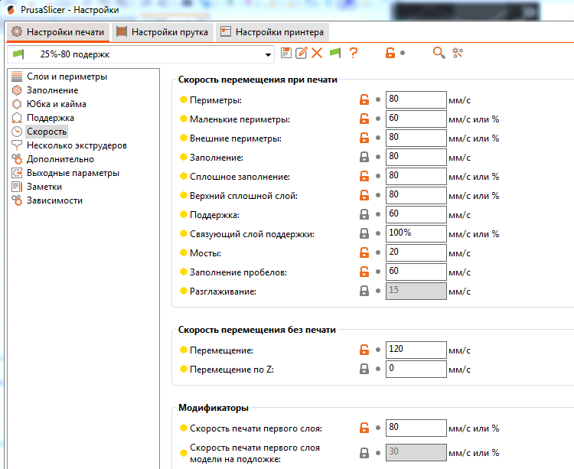Click the unlocked padlock icon in toolbar

coord(390,53)
